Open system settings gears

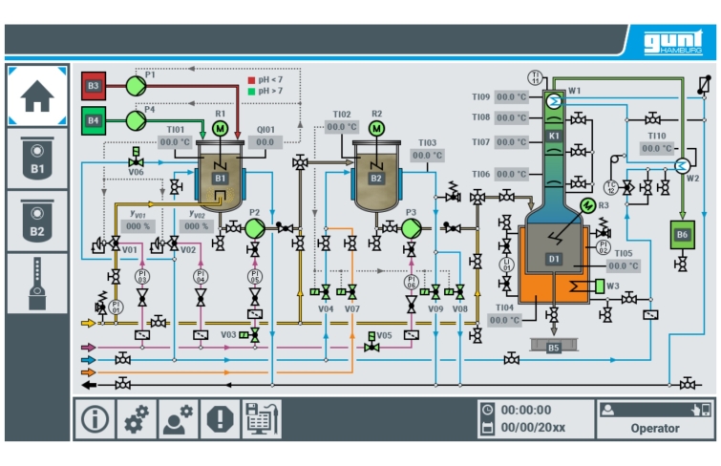137,419
